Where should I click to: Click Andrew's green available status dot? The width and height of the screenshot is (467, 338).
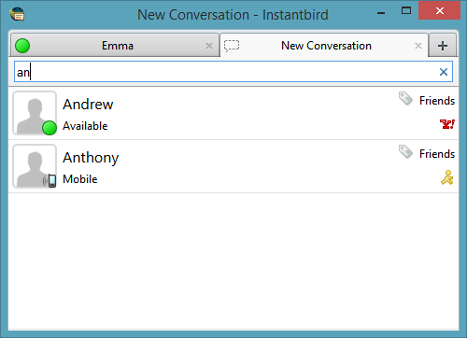50,128
